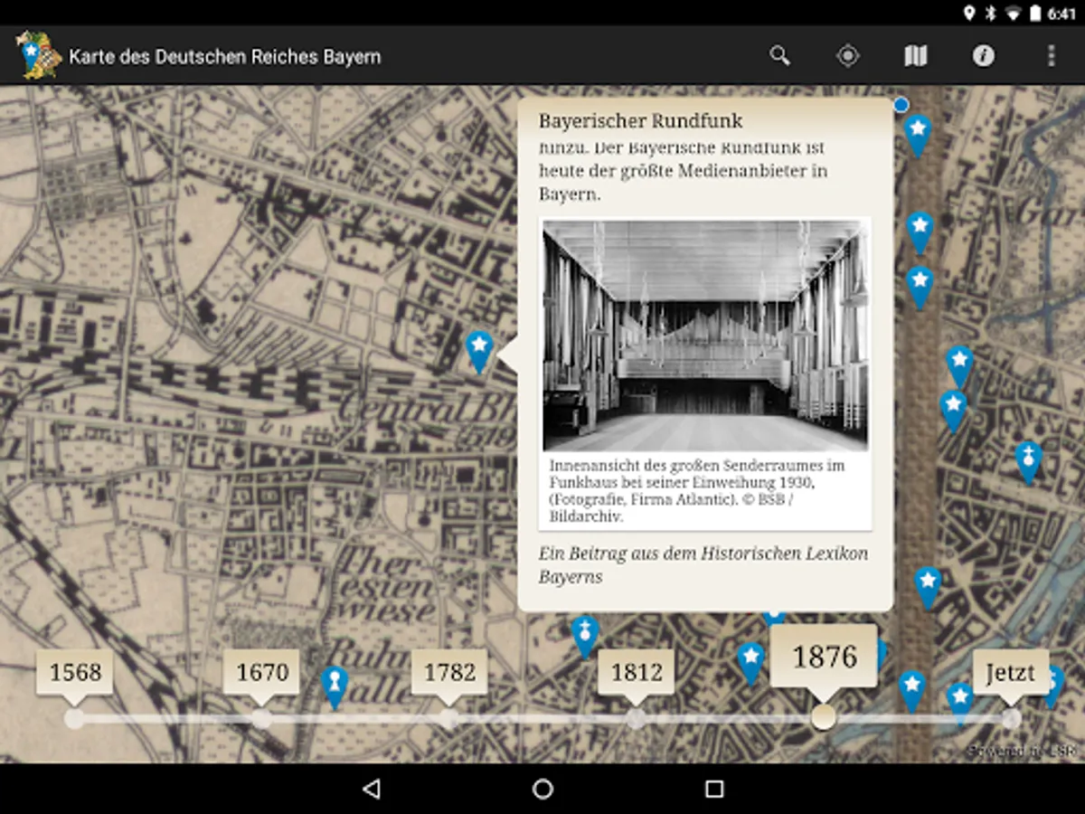
Task: Tap the slider stop beneath the 1568 label
Action: tap(75, 718)
